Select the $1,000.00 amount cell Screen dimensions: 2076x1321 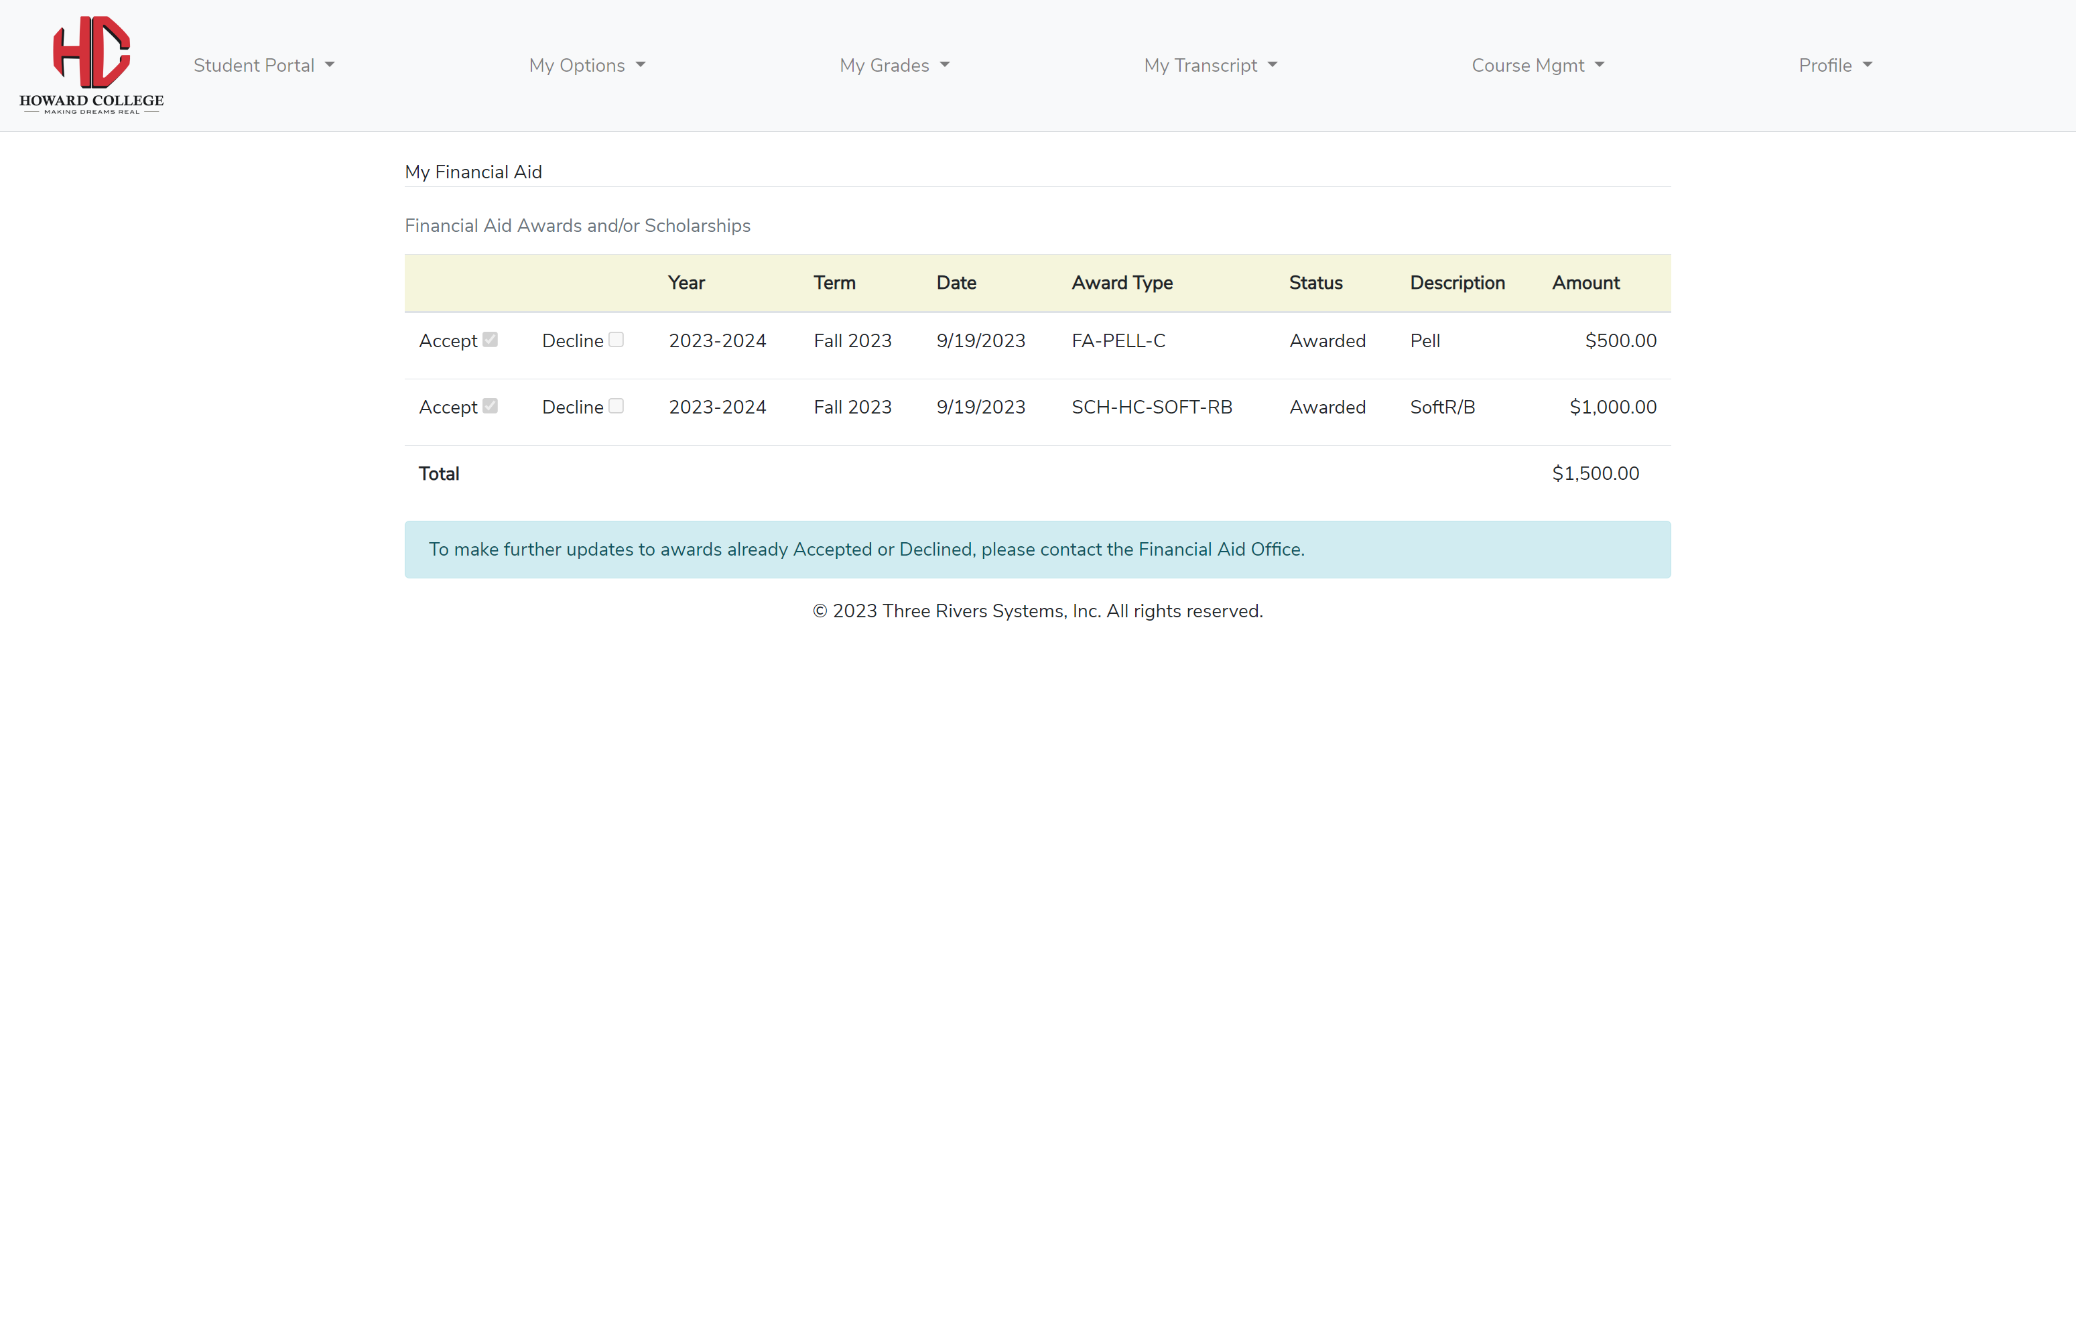click(1612, 407)
